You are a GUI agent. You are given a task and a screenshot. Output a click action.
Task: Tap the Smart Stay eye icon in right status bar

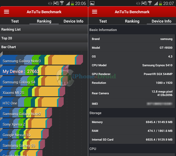tap(138, 3)
